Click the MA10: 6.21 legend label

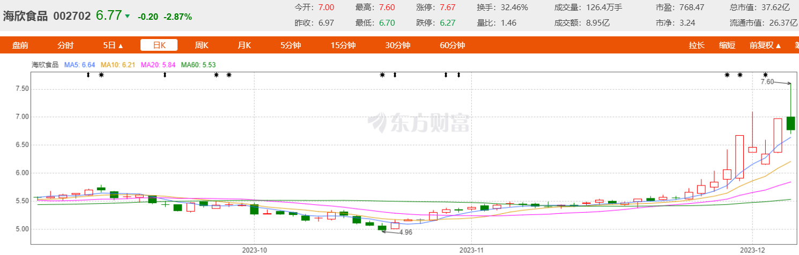click(117, 65)
